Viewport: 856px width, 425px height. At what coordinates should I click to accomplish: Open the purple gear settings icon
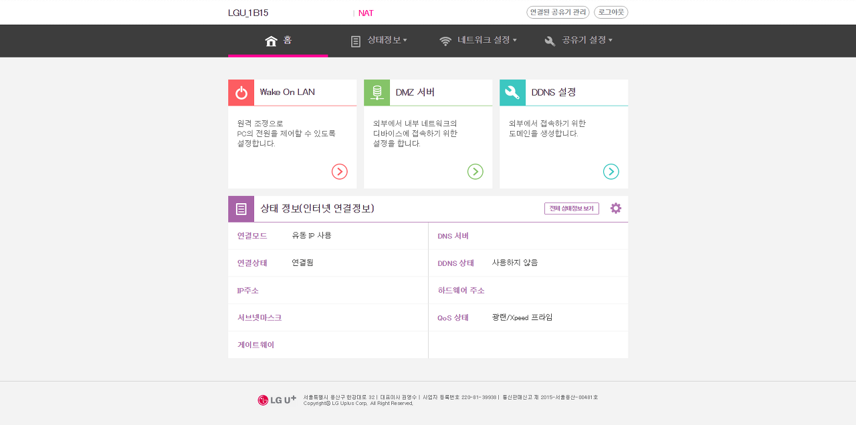(x=616, y=208)
